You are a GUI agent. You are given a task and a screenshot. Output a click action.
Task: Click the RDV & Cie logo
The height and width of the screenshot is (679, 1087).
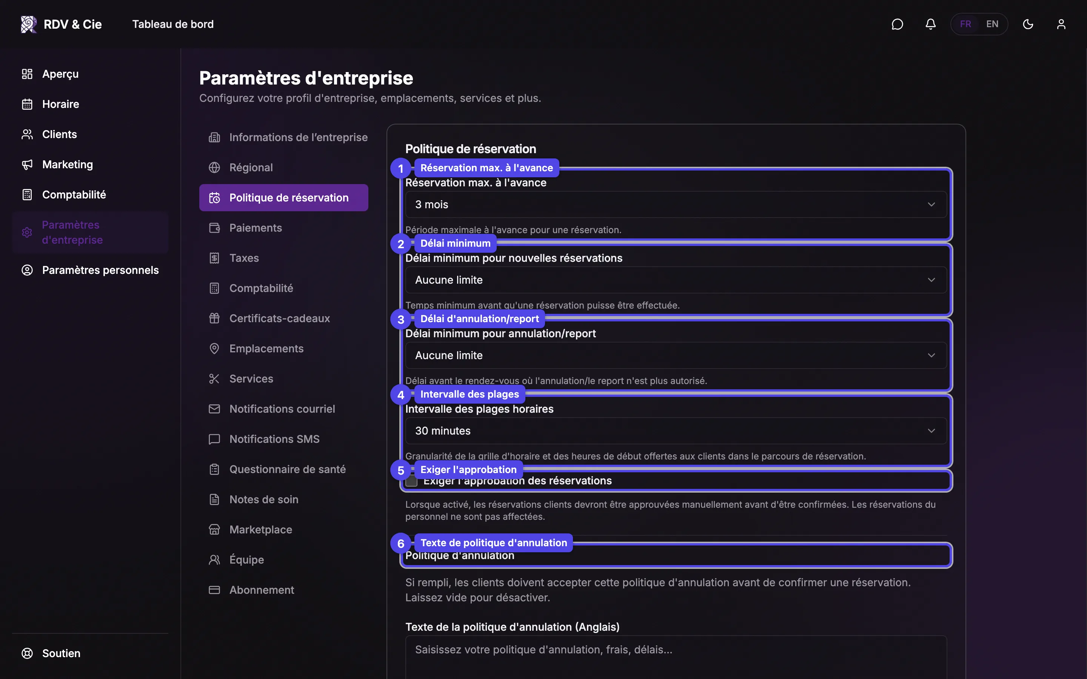(62, 24)
